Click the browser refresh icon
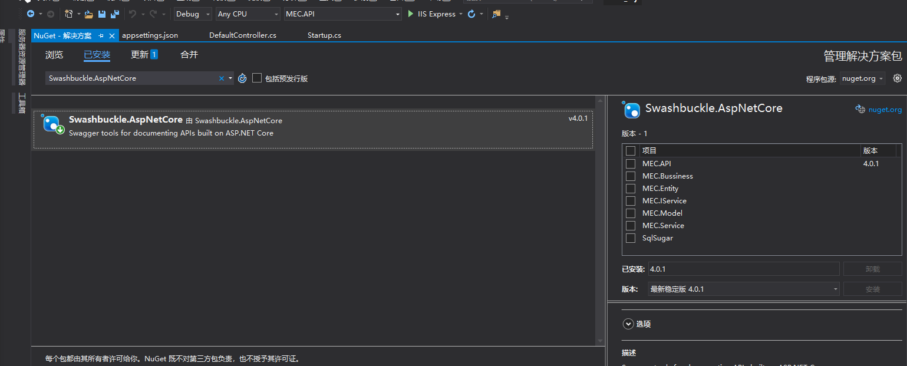This screenshot has width=907, height=366. (x=471, y=14)
